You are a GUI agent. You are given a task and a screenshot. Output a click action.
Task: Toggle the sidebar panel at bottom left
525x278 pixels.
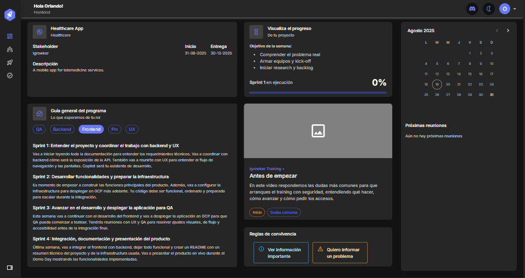(10, 267)
